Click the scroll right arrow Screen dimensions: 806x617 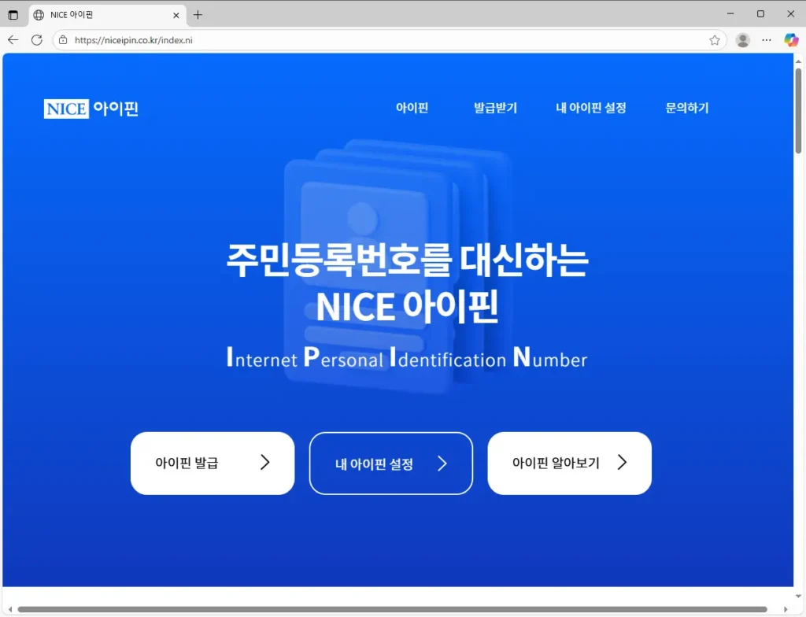point(786,609)
